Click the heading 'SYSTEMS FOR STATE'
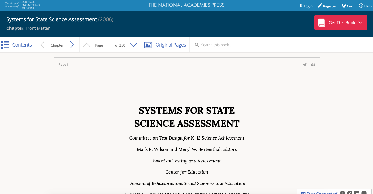Screen dimensions: 373x194 coord(187,110)
